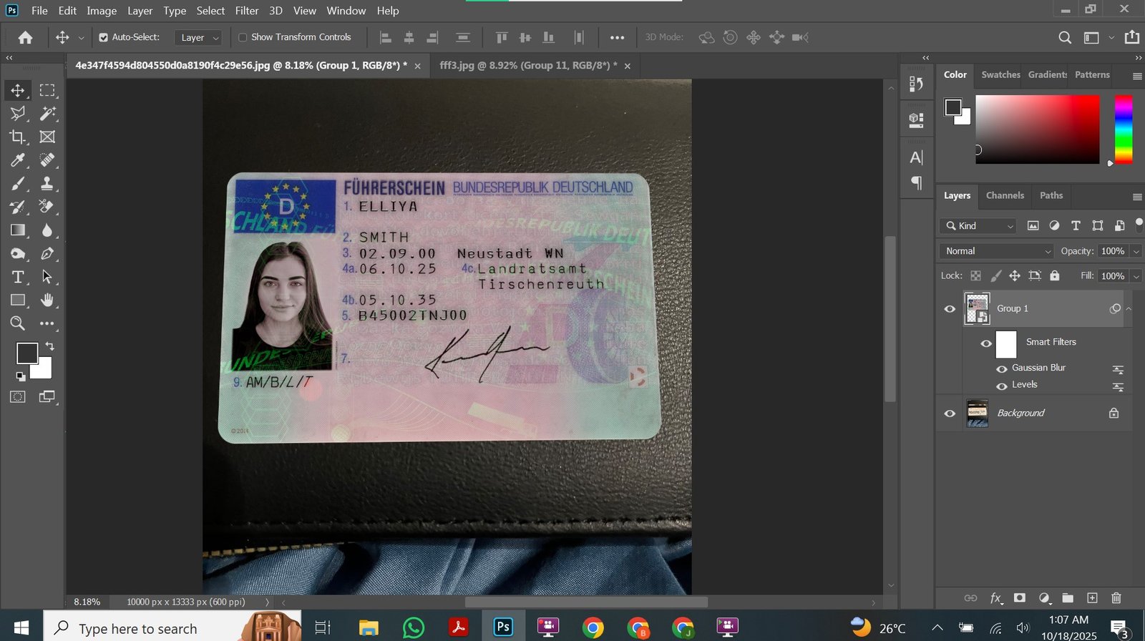Image resolution: width=1145 pixels, height=641 pixels.
Task: Click the Magic Wand tool
Action: (47, 113)
